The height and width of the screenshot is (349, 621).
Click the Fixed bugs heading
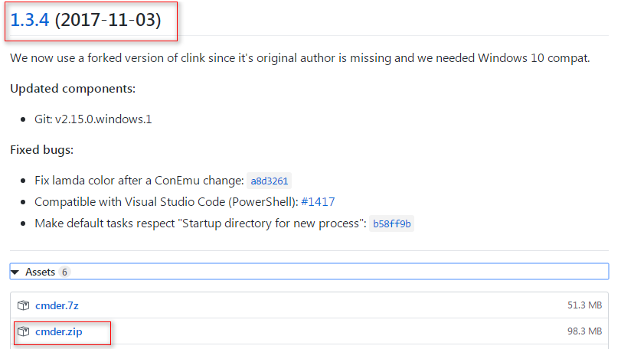pos(42,150)
